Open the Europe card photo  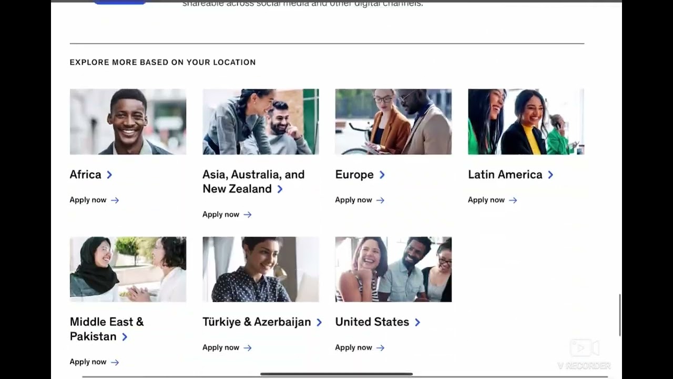[393, 122]
